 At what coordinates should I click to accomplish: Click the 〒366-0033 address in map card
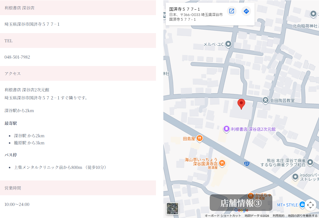(x=196, y=17)
